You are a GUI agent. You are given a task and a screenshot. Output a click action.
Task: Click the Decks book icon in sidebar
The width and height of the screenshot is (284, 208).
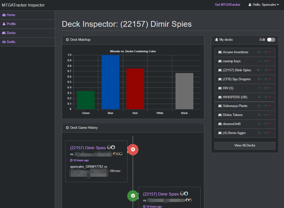4,33
